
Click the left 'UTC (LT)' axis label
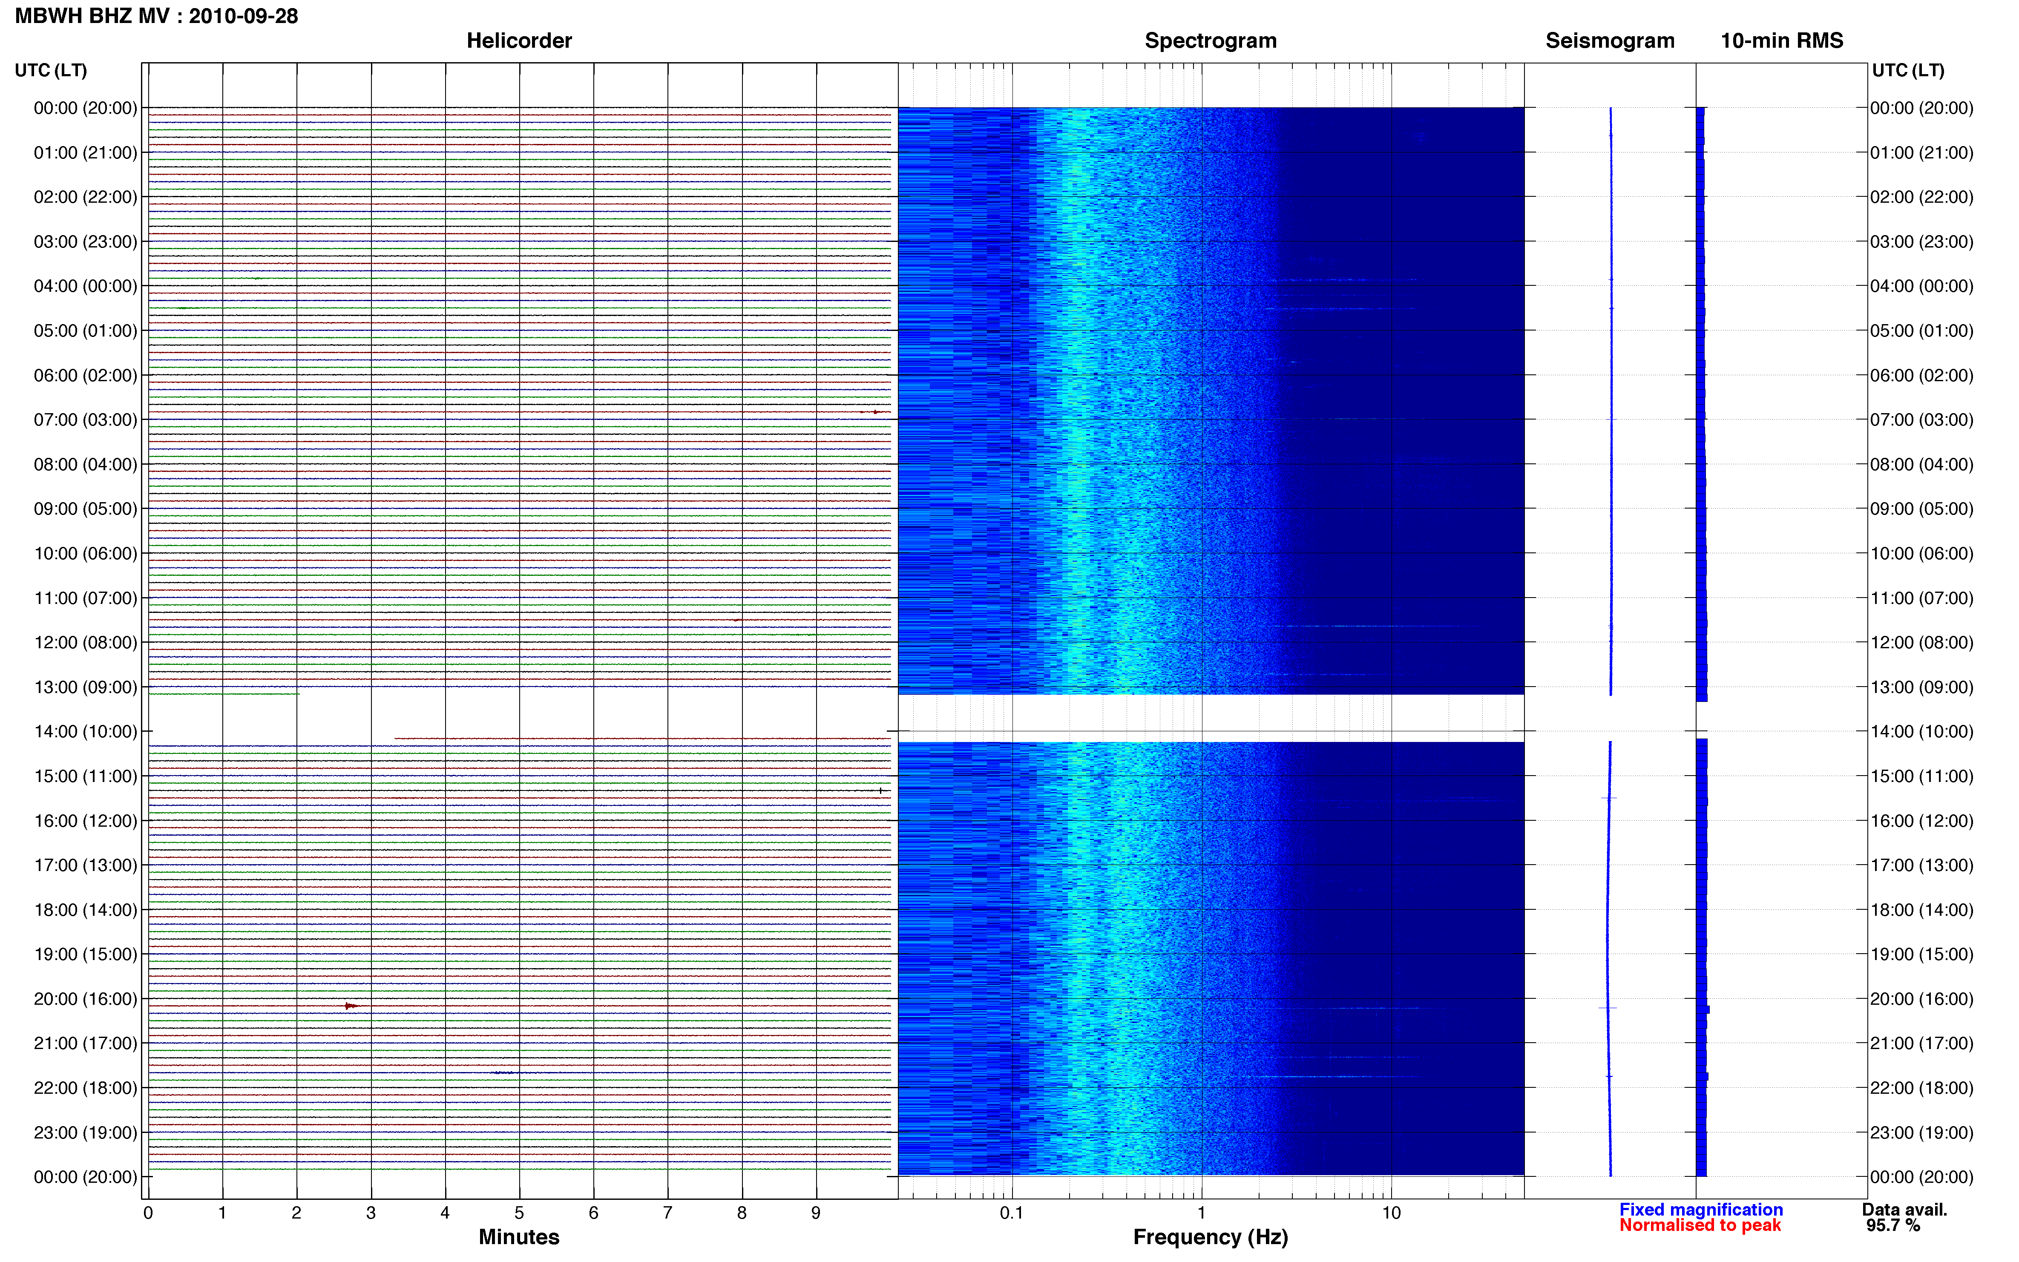pyautogui.click(x=50, y=70)
